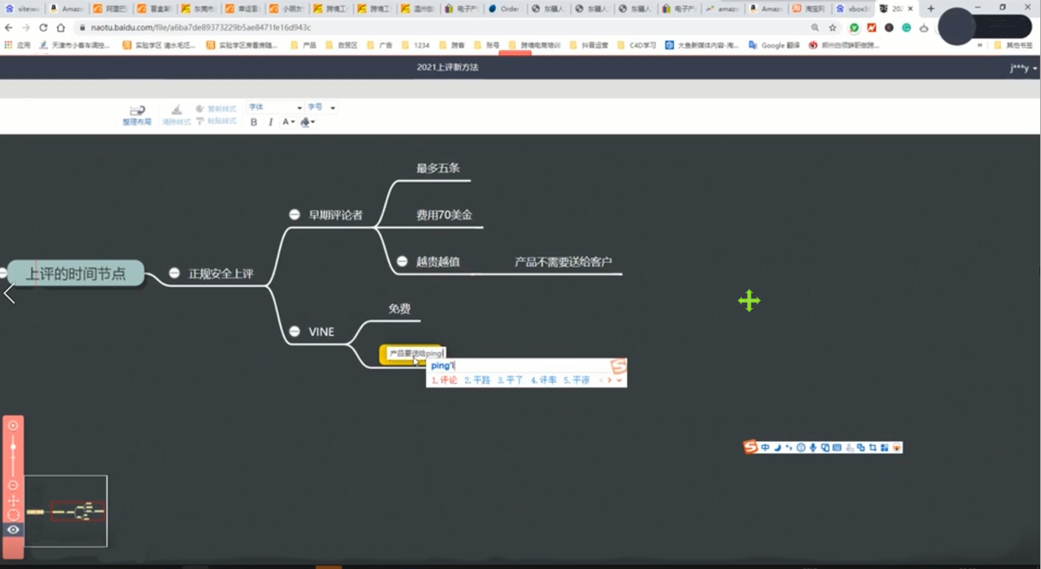Toggle Sogou 中 Chinese/English mode

click(x=764, y=447)
